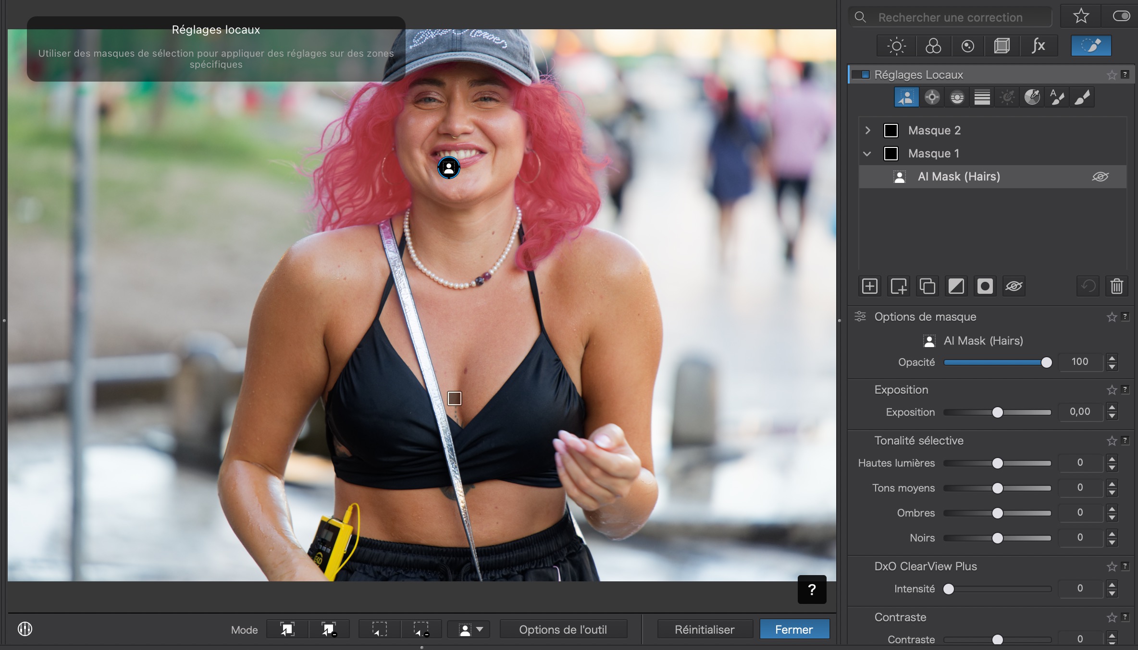The height and width of the screenshot is (650, 1138).
Task: Toggle the Réglages Locaux on/off switch
Action: click(x=861, y=75)
